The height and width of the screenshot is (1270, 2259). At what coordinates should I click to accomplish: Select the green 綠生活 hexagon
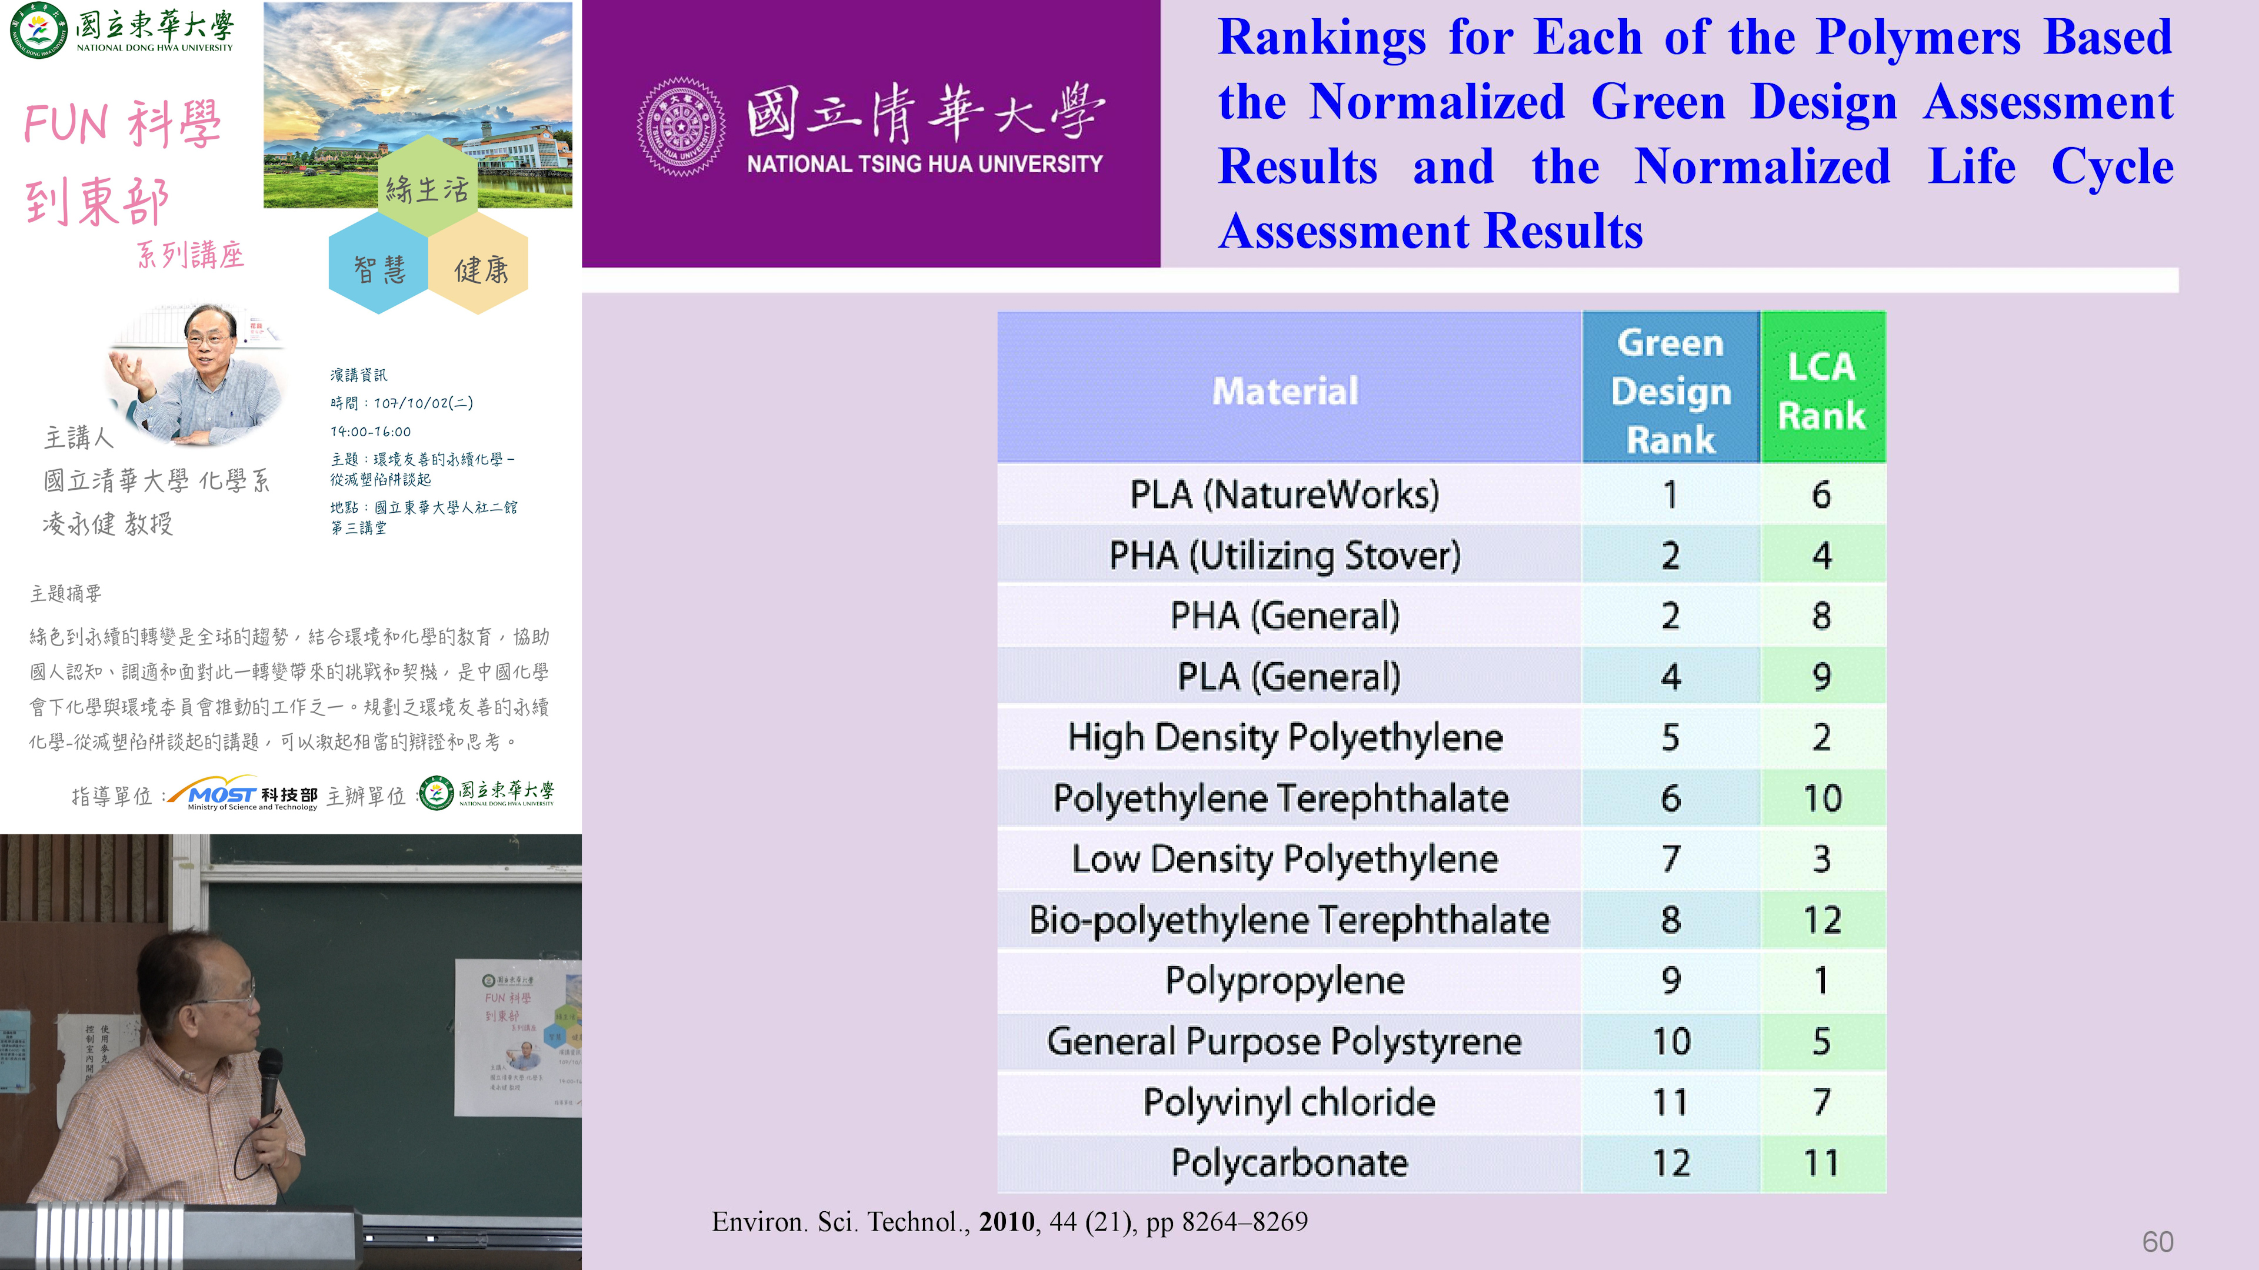(x=427, y=187)
